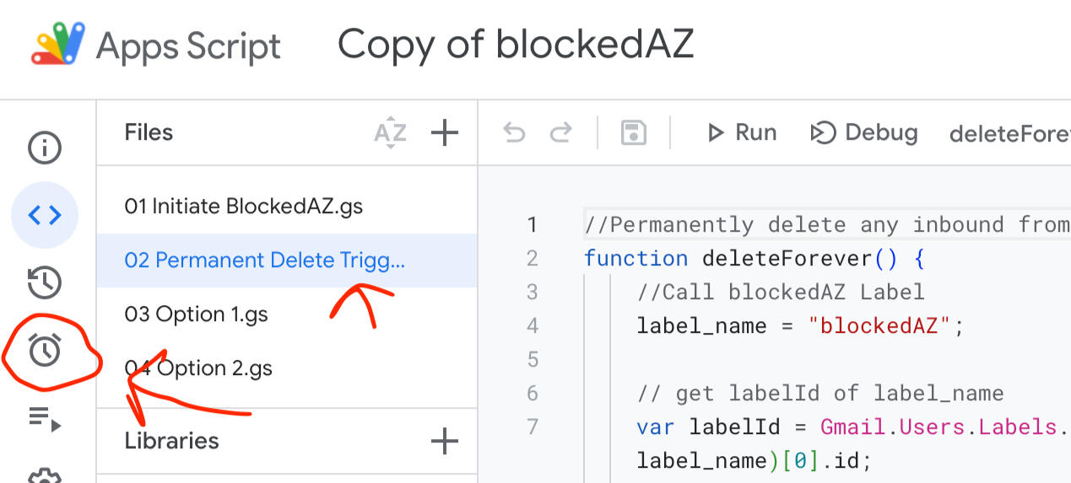The image size is (1071, 483).
Task: Open the 03 Option 1.gs file
Action: pos(196,314)
